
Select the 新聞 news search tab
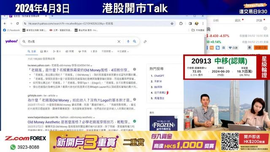click(x=70, y=52)
